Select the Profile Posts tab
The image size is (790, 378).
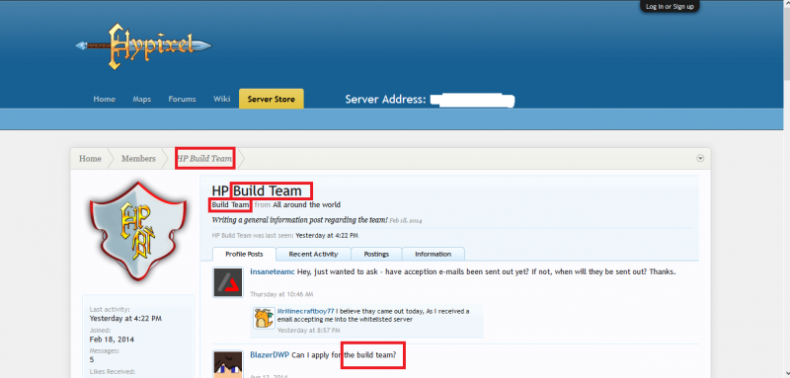tap(244, 255)
